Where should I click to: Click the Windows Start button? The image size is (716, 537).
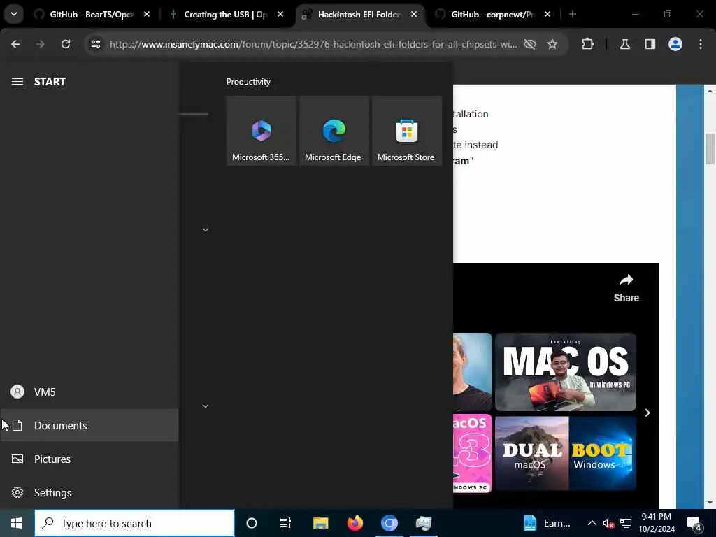17,523
